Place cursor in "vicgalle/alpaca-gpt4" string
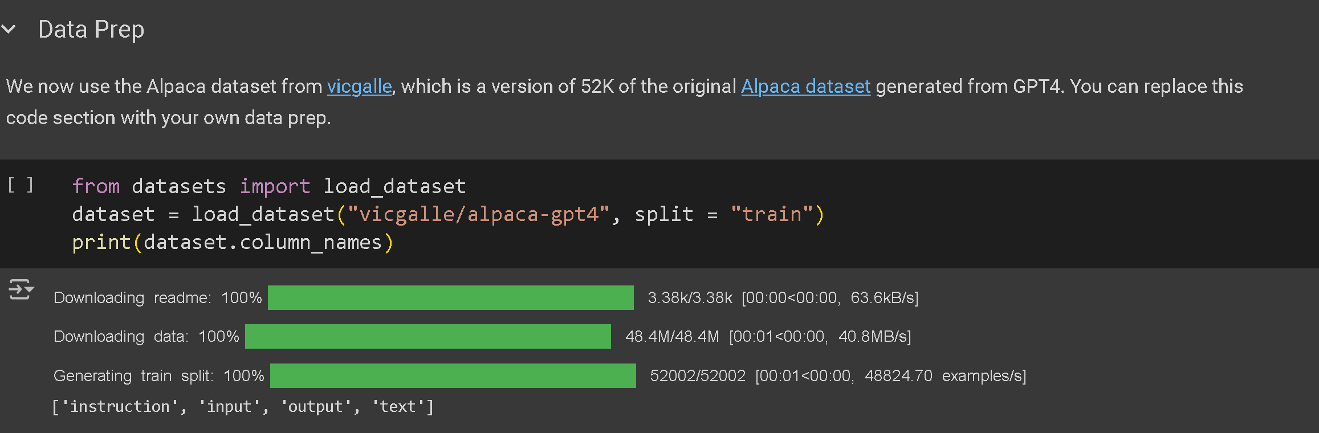Image resolution: width=1319 pixels, height=433 pixels. [478, 214]
